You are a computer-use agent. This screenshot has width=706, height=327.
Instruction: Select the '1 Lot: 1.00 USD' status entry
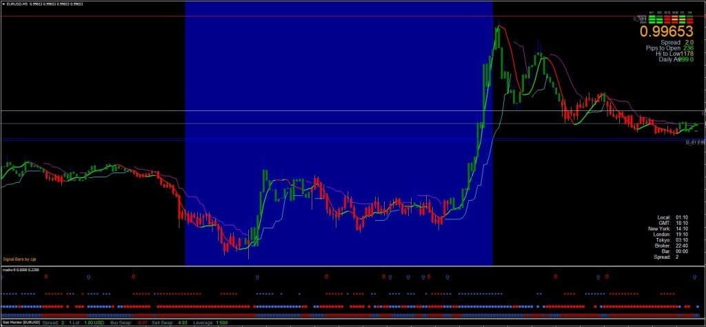click(x=86, y=322)
